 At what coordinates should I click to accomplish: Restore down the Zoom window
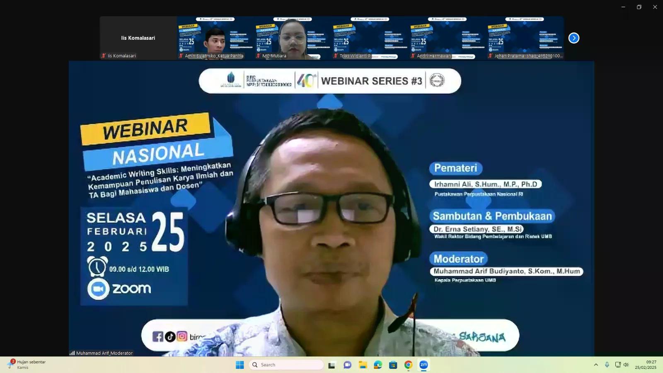click(x=639, y=7)
